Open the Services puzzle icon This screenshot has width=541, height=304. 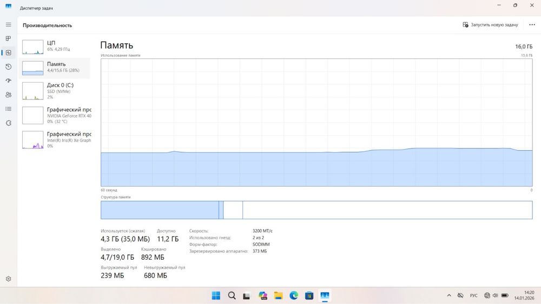[8, 123]
